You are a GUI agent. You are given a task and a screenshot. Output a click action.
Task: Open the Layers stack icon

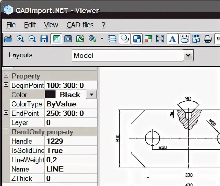pyautogui.click(x=112, y=39)
